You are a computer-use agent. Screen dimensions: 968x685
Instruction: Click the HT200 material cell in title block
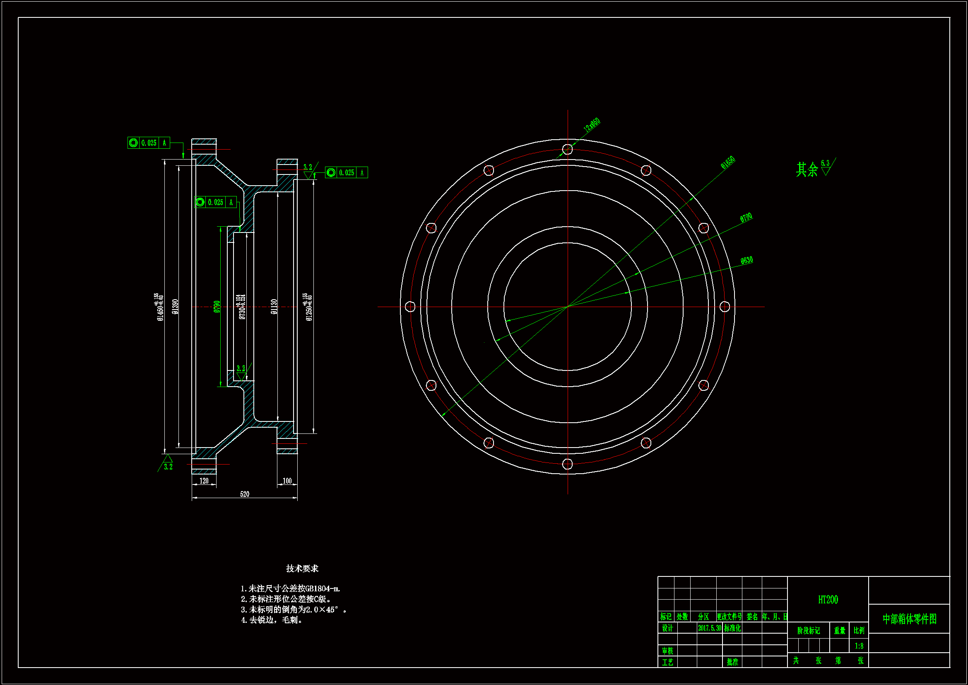(828, 600)
